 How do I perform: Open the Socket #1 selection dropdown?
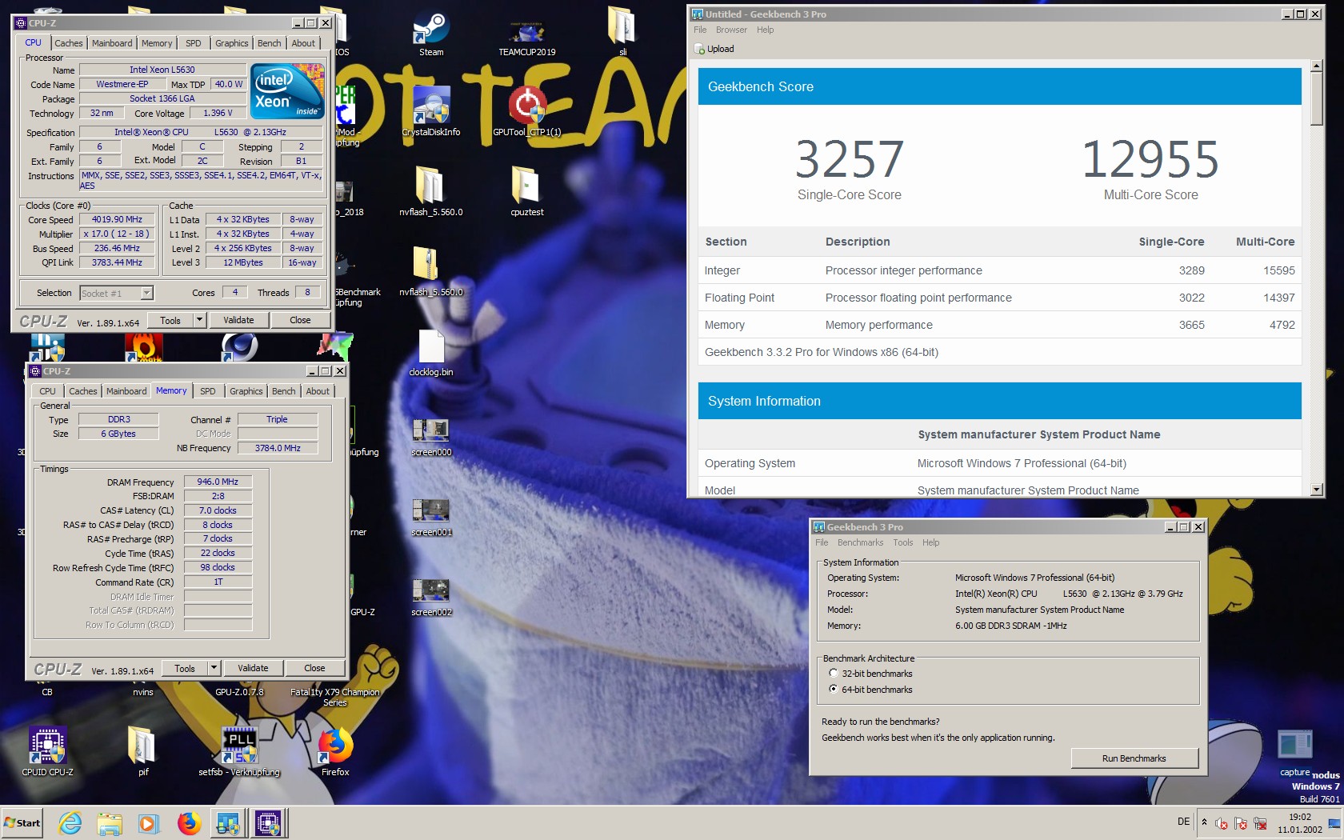tap(117, 294)
